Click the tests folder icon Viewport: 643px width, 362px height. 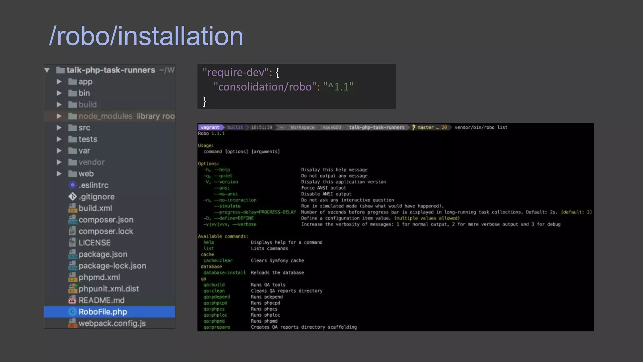[x=73, y=139]
